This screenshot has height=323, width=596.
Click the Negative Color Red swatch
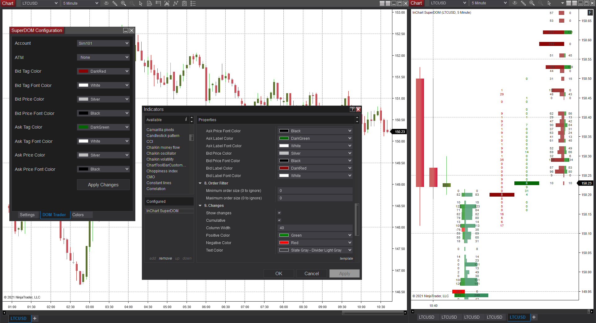pos(284,243)
